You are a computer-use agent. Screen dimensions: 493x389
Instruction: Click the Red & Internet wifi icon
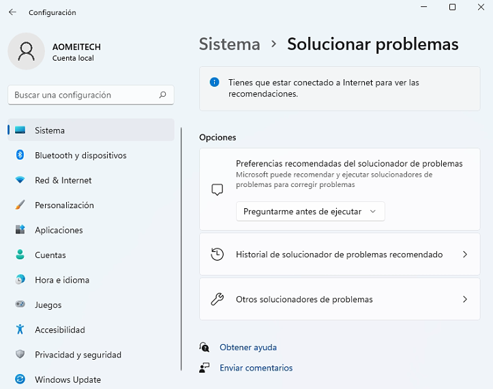[x=20, y=180]
